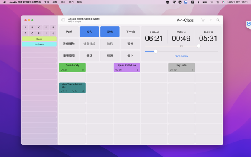The image size is (251, 157).
Task: Click the 暂停 pause button
Action: 130,44
